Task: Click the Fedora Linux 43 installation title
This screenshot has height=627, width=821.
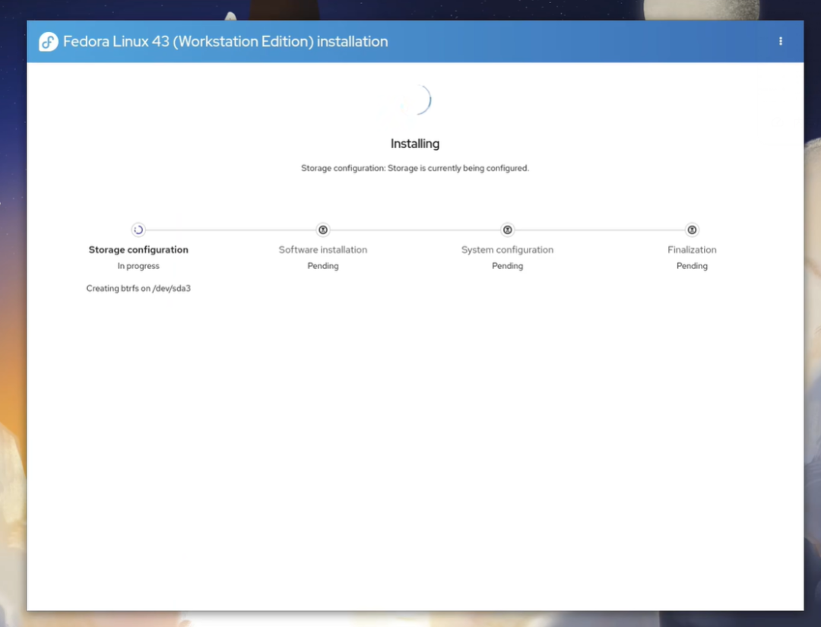Action: pos(226,41)
